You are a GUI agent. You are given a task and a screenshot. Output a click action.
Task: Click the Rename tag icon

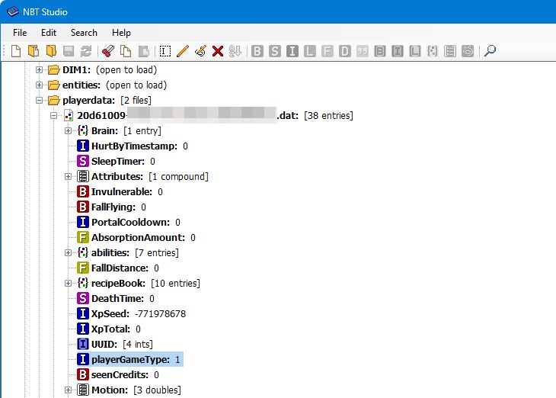(165, 51)
